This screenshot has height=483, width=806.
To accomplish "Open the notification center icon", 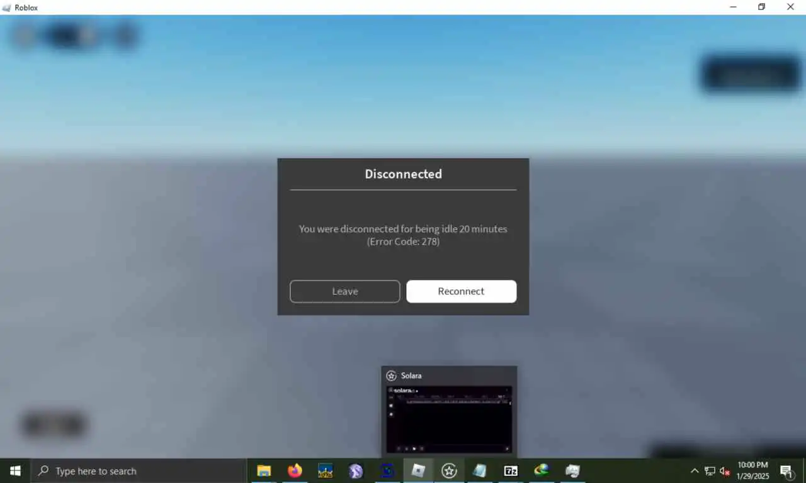I will click(786, 471).
